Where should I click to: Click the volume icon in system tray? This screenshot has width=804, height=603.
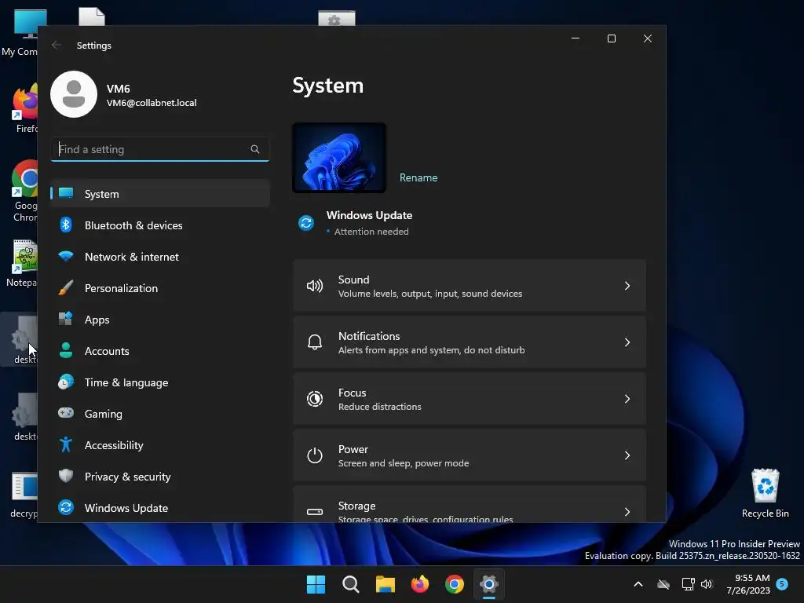tap(707, 584)
